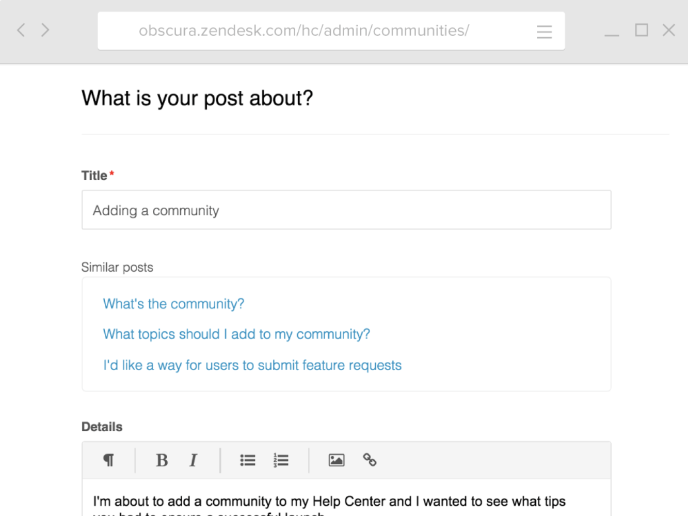Image resolution: width=688 pixels, height=516 pixels.
Task: Apply italic formatting in the Details editor
Action: click(193, 460)
